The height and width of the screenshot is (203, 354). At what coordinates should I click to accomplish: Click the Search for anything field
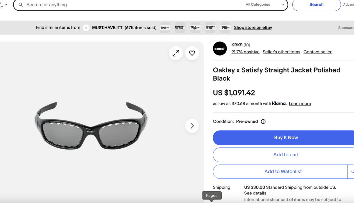[x=130, y=5]
